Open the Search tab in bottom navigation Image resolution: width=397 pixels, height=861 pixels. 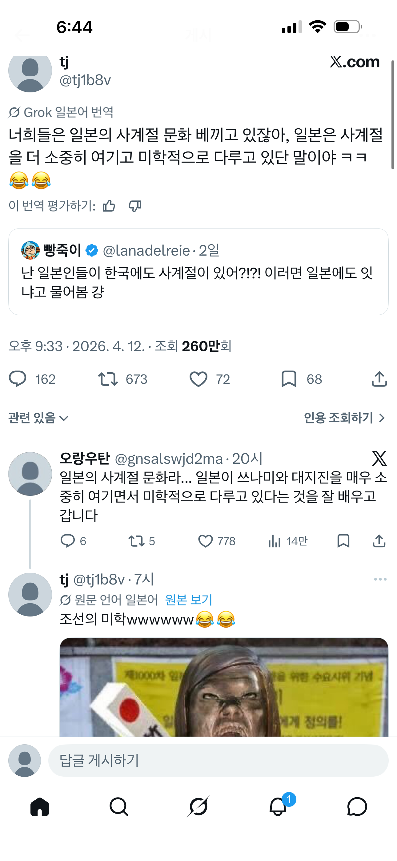119,806
